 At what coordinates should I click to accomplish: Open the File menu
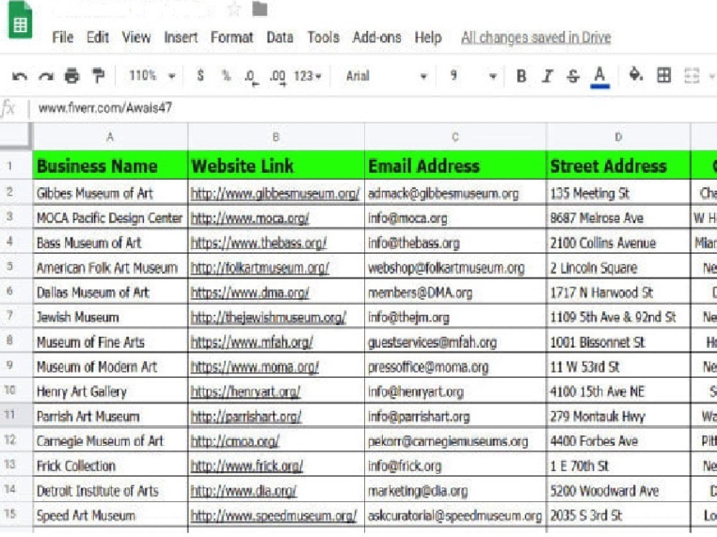pyautogui.click(x=62, y=37)
